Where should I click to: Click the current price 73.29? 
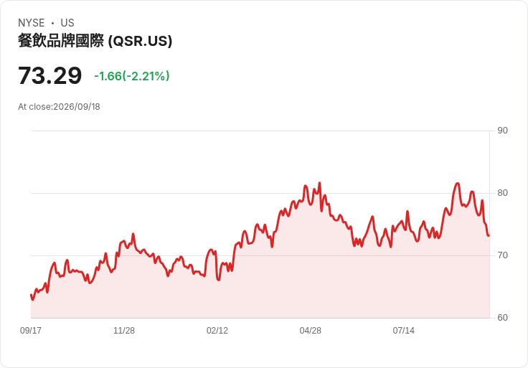point(49,75)
